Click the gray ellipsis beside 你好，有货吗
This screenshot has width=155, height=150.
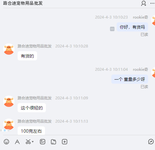112,29
